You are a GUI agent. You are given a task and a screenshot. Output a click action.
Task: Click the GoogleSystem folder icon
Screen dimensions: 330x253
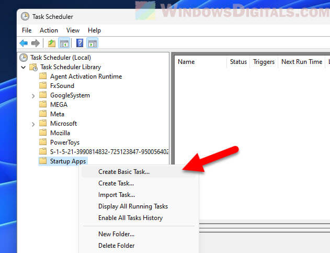(x=43, y=95)
